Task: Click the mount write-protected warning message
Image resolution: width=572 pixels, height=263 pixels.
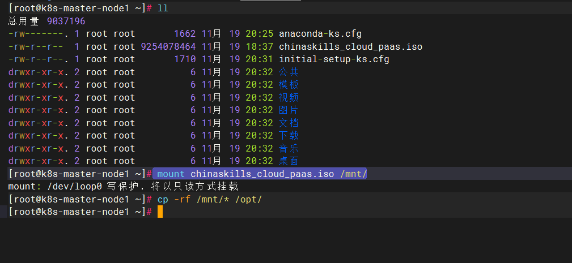Action: 123,186
